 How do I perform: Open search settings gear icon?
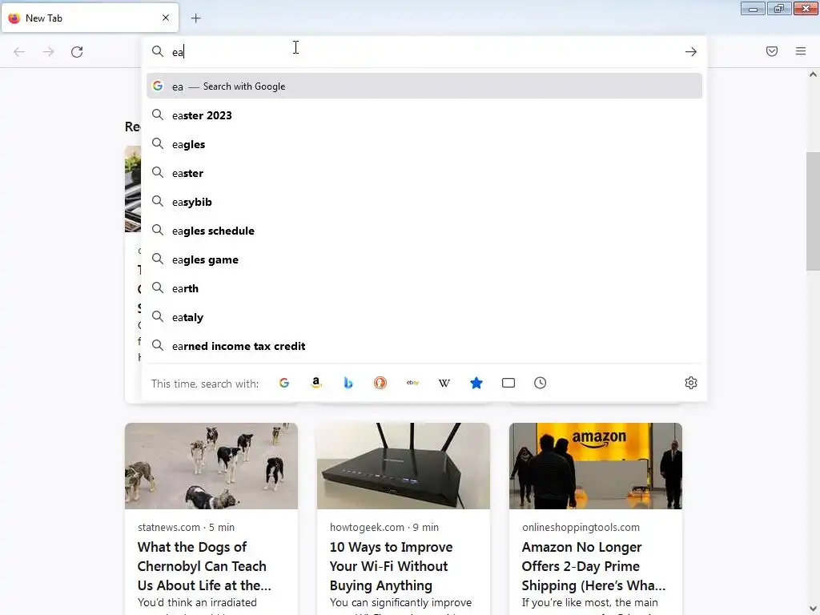click(691, 383)
